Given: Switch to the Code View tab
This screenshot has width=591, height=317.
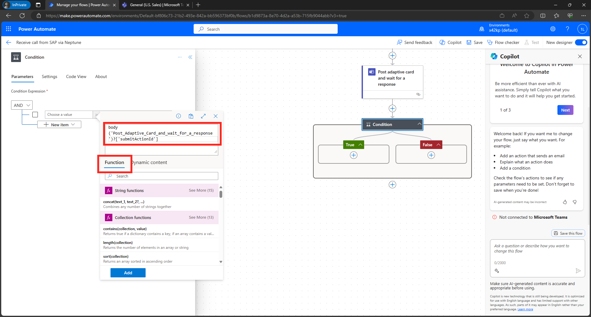Looking at the screenshot, I should pyautogui.click(x=76, y=76).
